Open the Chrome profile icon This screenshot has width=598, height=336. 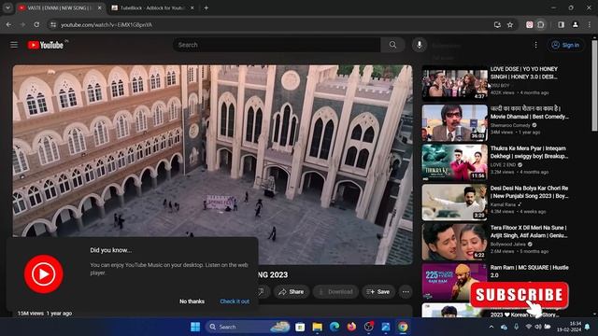pyautogui.click(x=576, y=25)
